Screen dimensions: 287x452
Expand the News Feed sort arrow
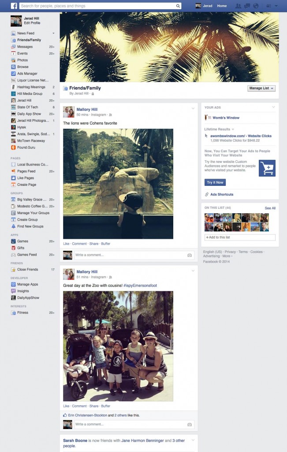[x=53, y=34]
